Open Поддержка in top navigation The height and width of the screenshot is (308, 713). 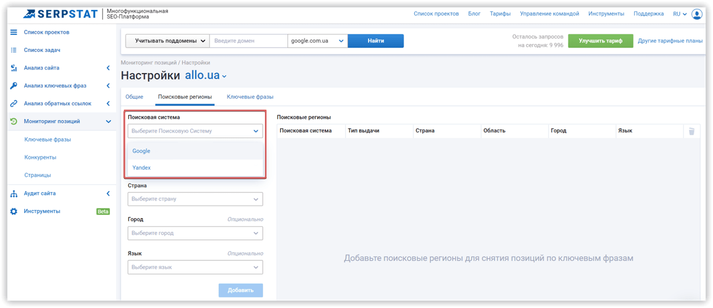point(648,14)
